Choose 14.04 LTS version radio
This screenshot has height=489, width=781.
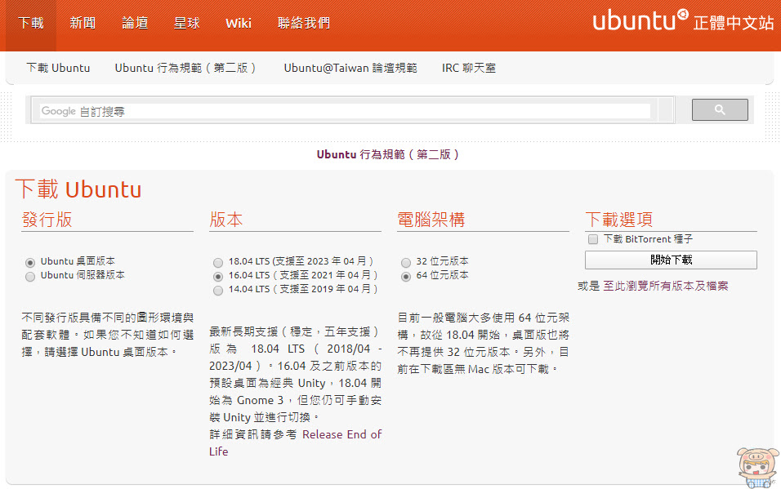[218, 290]
